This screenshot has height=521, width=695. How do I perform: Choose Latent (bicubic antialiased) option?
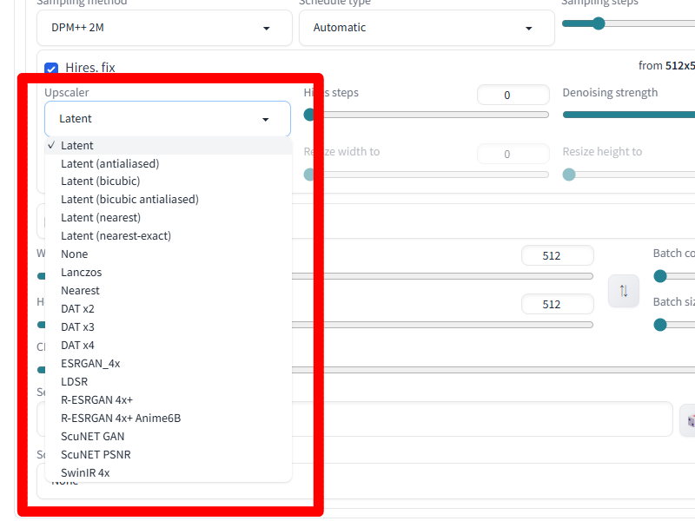(129, 200)
